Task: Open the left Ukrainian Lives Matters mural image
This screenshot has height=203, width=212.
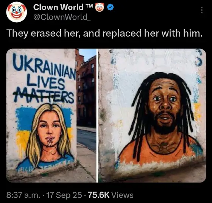Action: [x=51, y=116]
